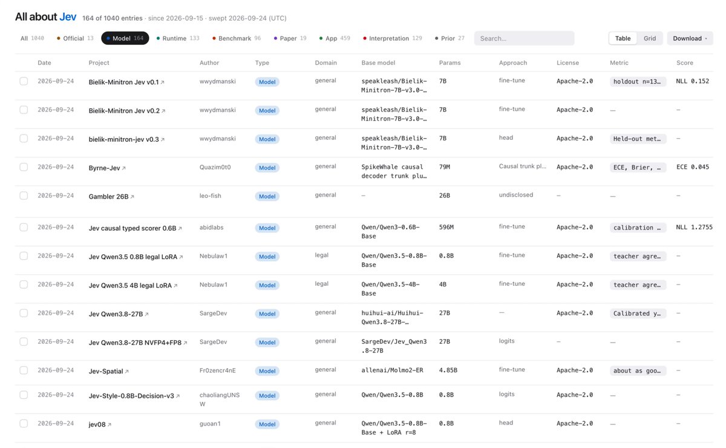Sort by the Score column header
The image size is (726, 448).
tap(685, 62)
